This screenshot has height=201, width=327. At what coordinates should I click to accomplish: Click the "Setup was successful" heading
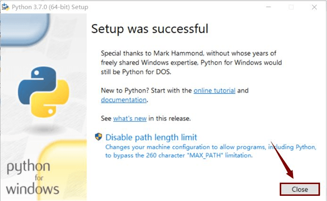150,29
